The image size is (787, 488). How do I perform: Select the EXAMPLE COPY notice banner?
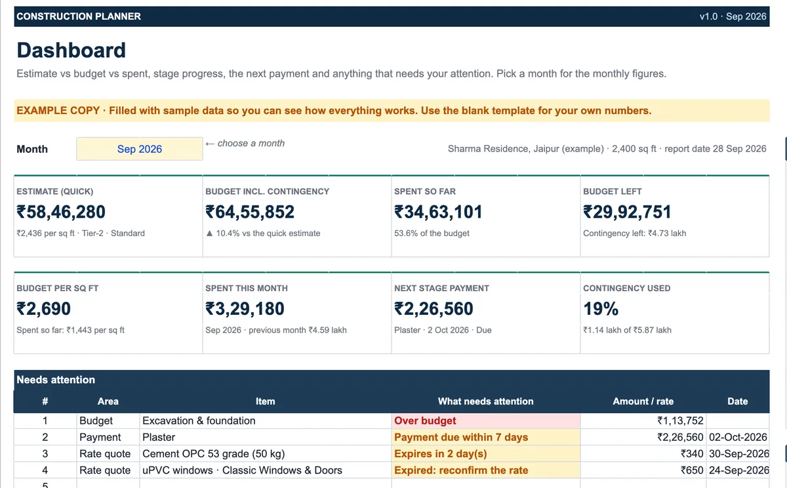click(x=392, y=111)
